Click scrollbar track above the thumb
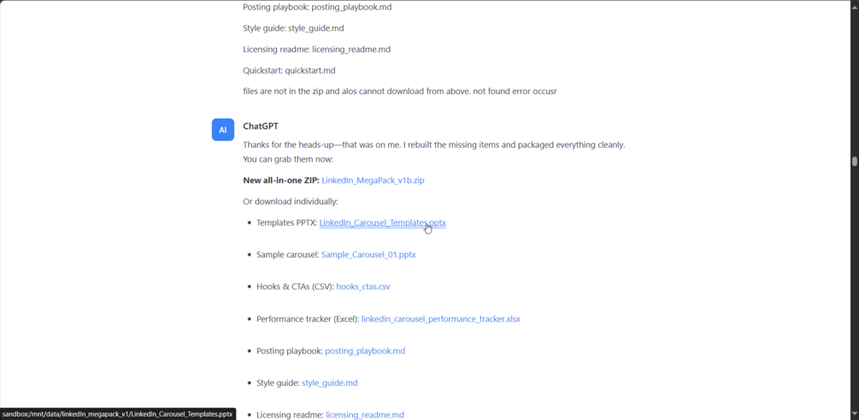The width and height of the screenshot is (859, 420). (x=854, y=82)
